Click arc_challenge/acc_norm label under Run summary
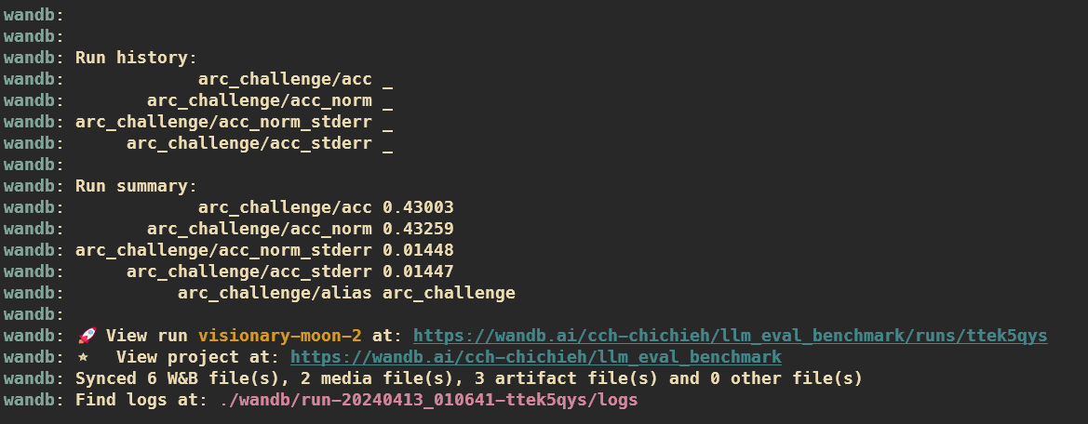 coord(259,229)
